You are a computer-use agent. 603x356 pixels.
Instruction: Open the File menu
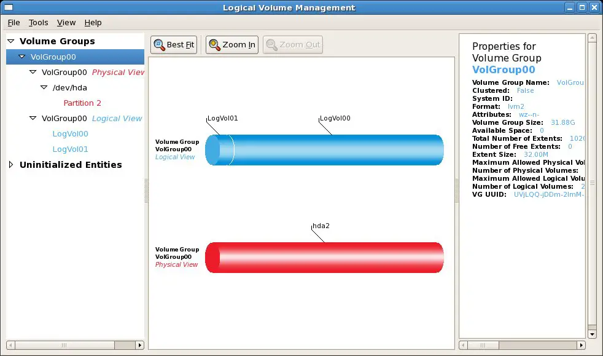[14, 23]
